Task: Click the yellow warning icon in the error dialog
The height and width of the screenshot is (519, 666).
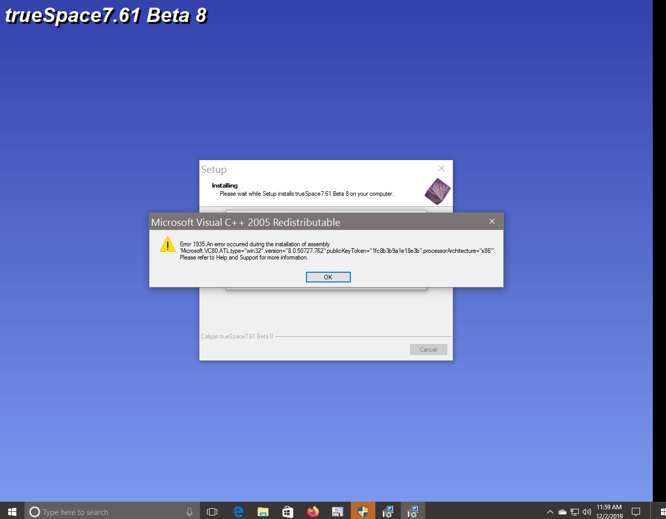Action: 167,244
